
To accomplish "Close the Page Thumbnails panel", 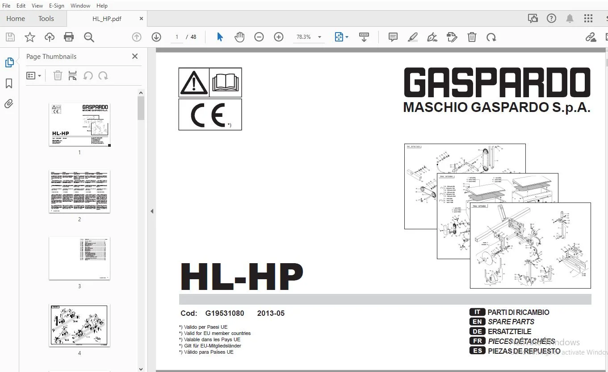I will (x=135, y=56).
